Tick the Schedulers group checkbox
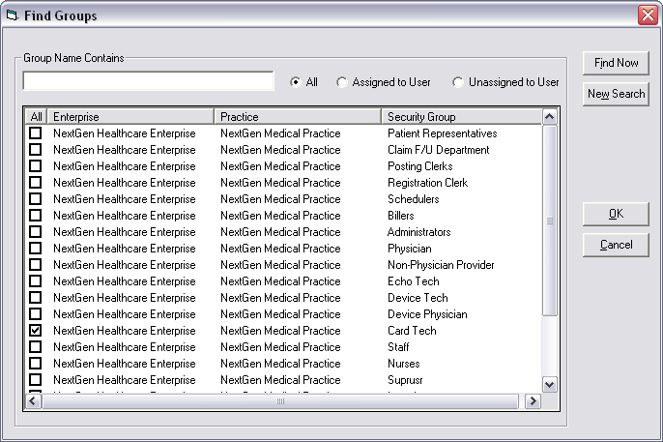The image size is (663, 442). click(x=36, y=199)
